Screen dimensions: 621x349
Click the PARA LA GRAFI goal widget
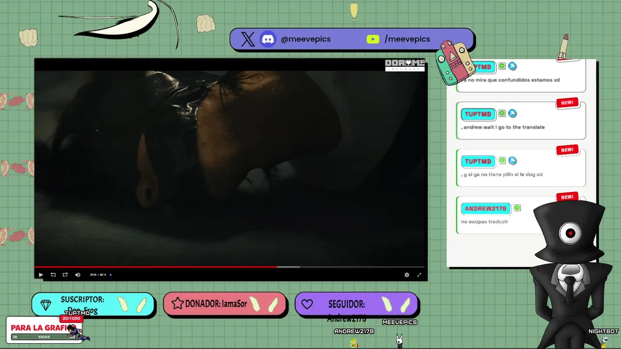[44, 330]
